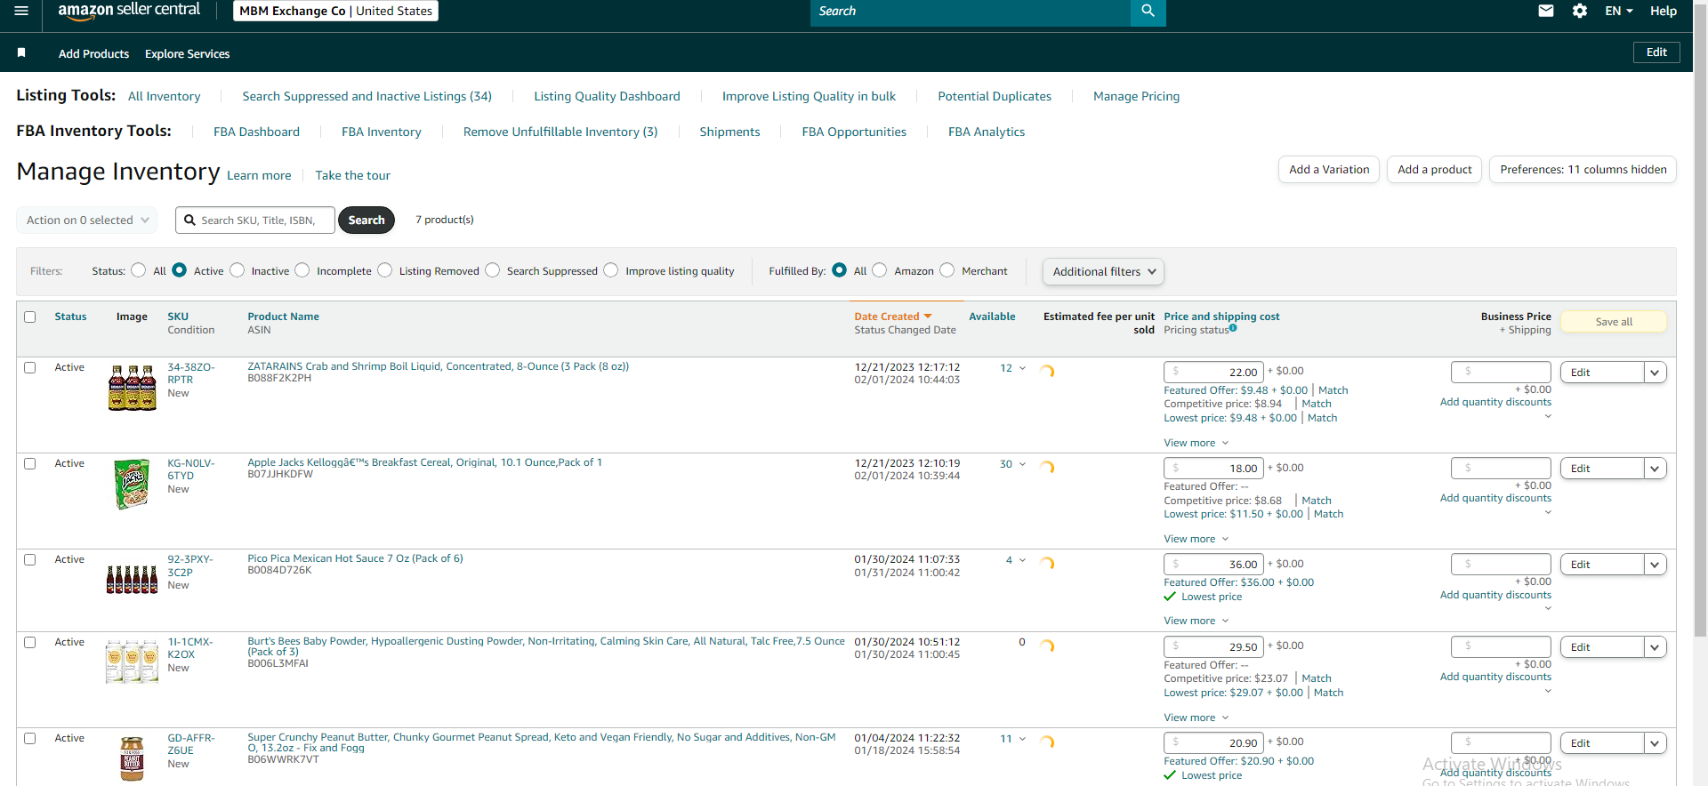Open Edit dropdown arrow for Apple Jacks row
The width and height of the screenshot is (1708, 786).
(1655, 469)
